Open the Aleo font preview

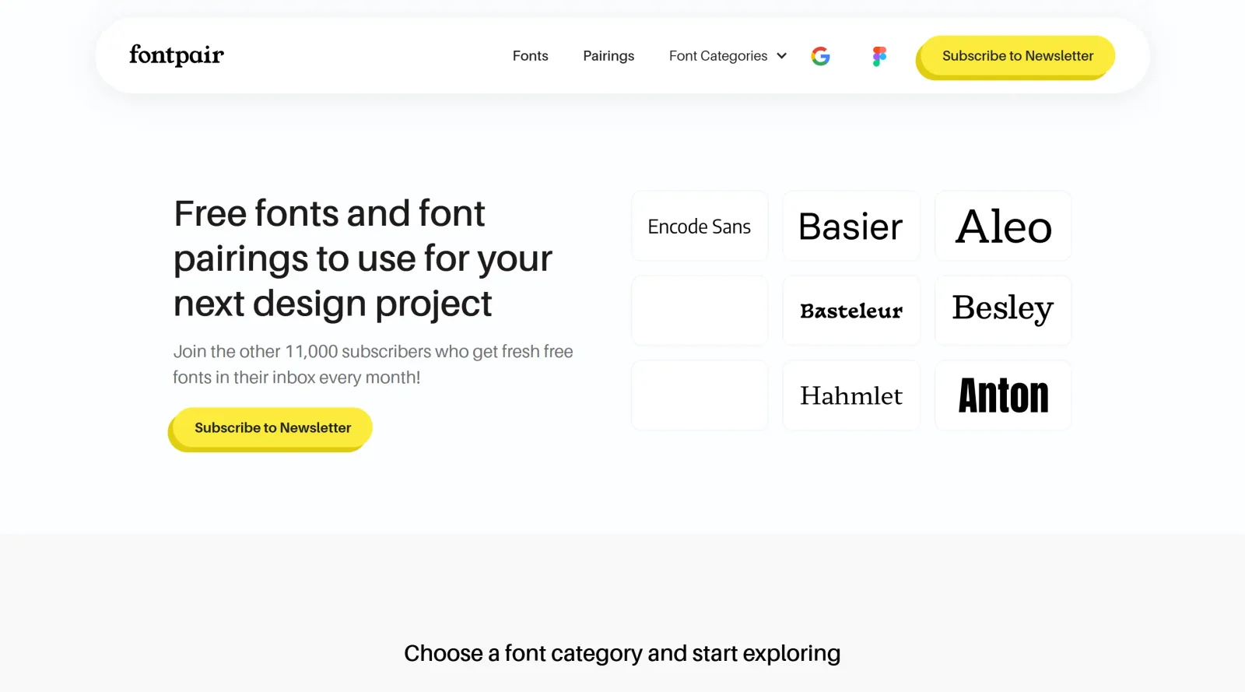tap(1002, 226)
